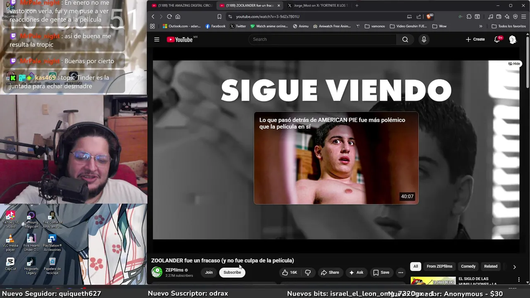Open the Twitter bookmark
530x298 pixels.
tap(238, 26)
